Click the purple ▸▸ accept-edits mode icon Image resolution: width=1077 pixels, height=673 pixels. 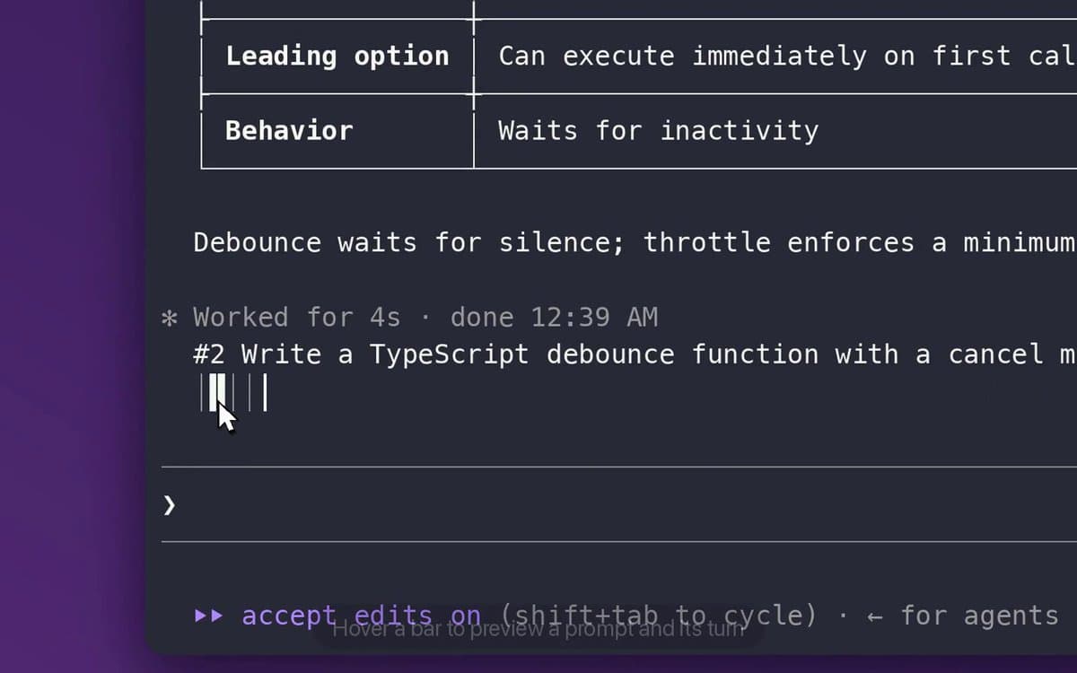[208, 616]
